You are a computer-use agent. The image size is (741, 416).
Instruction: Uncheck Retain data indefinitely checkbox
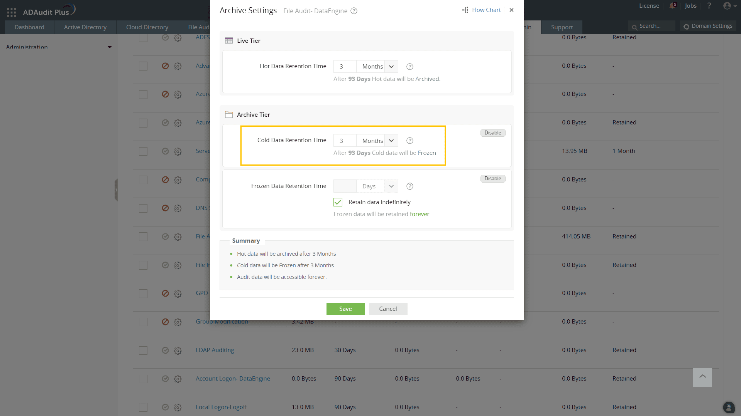[338, 202]
